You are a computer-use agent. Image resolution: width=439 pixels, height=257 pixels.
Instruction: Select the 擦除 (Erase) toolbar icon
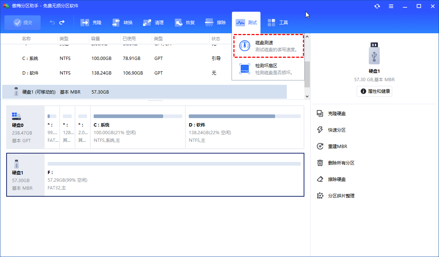click(215, 22)
